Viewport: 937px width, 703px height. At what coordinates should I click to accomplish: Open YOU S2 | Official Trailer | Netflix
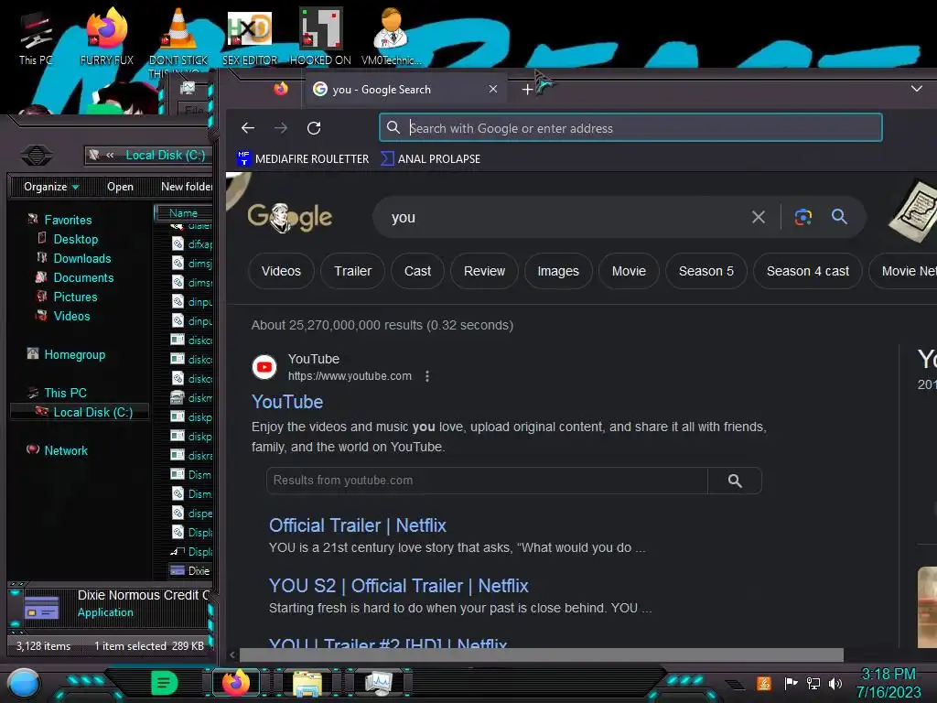pyautogui.click(x=399, y=586)
